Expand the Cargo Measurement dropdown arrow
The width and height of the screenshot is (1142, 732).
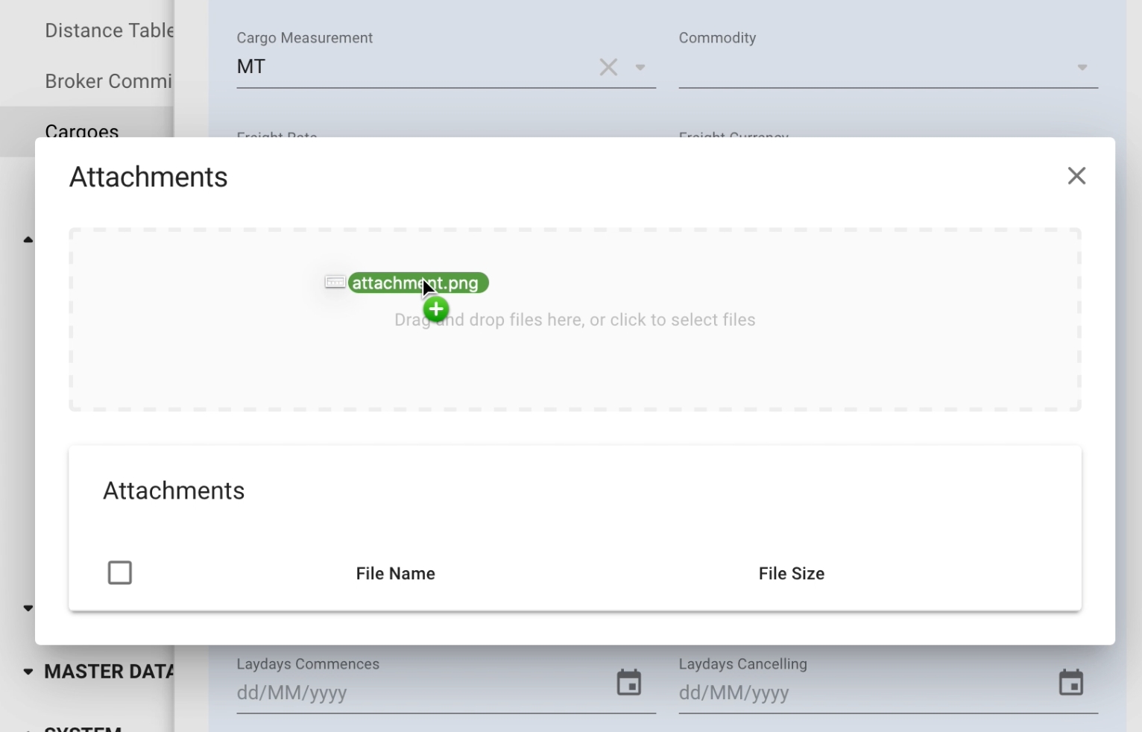640,68
